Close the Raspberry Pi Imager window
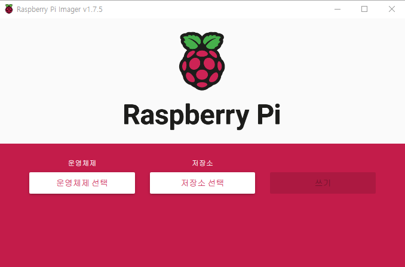Image resolution: width=405 pixels, height=267 pixels. tap(392, 10)
